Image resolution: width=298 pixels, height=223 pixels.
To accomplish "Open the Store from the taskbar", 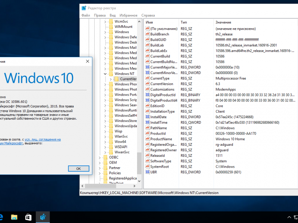I will coord(28,217).
